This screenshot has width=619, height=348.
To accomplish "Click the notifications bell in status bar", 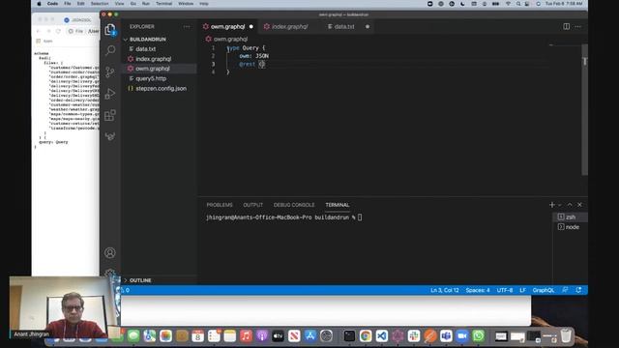I will tap(578, 290).
